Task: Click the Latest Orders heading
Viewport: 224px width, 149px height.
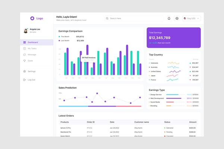Action: [66, 115]
